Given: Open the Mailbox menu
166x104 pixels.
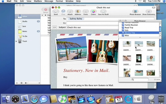Looking at the screenshot, I should click(x=38, y=1).
